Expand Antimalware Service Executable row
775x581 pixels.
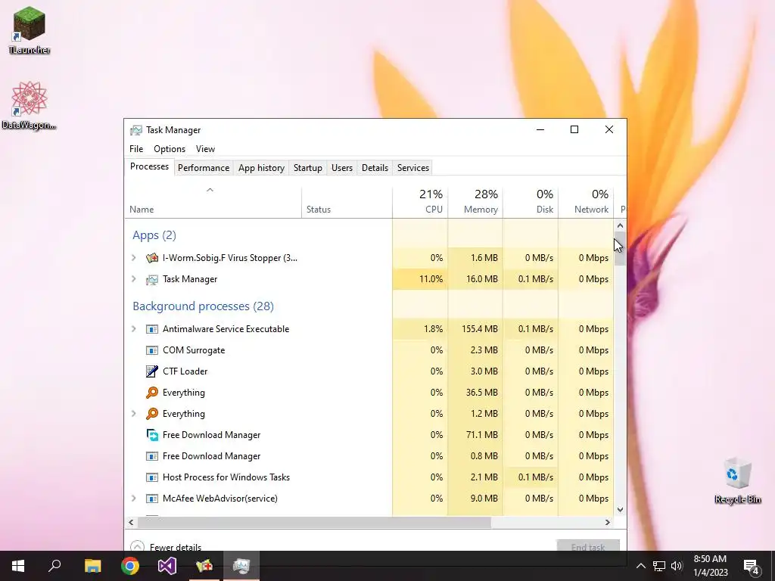tap(133, 329)
